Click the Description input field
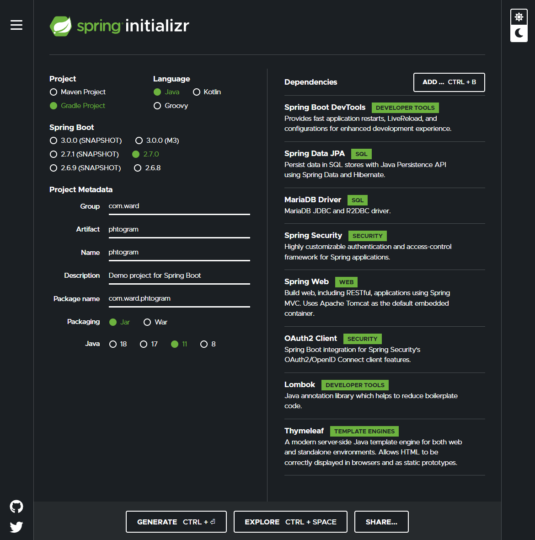Screen dimensions: 535x540 [179, 275]
